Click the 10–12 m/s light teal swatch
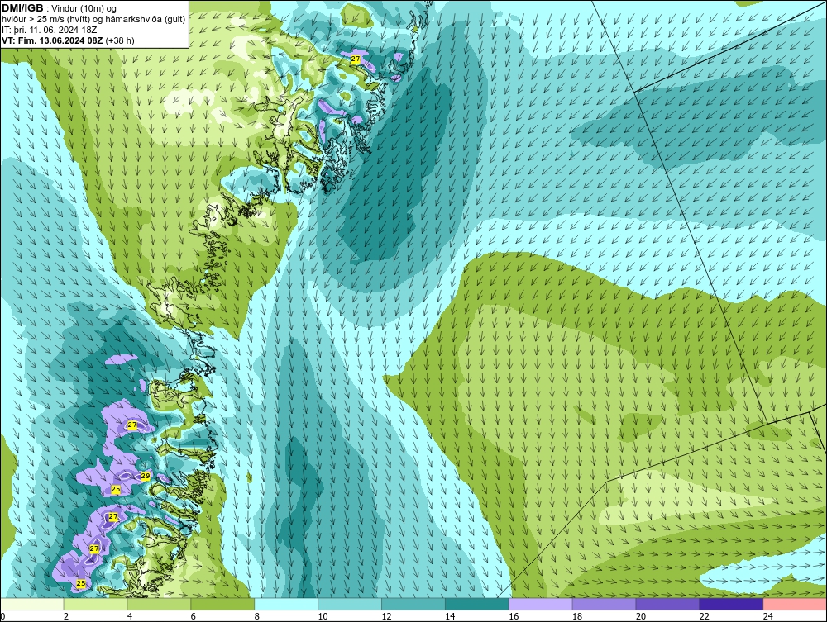827x622 pixels. click(350, 604)
